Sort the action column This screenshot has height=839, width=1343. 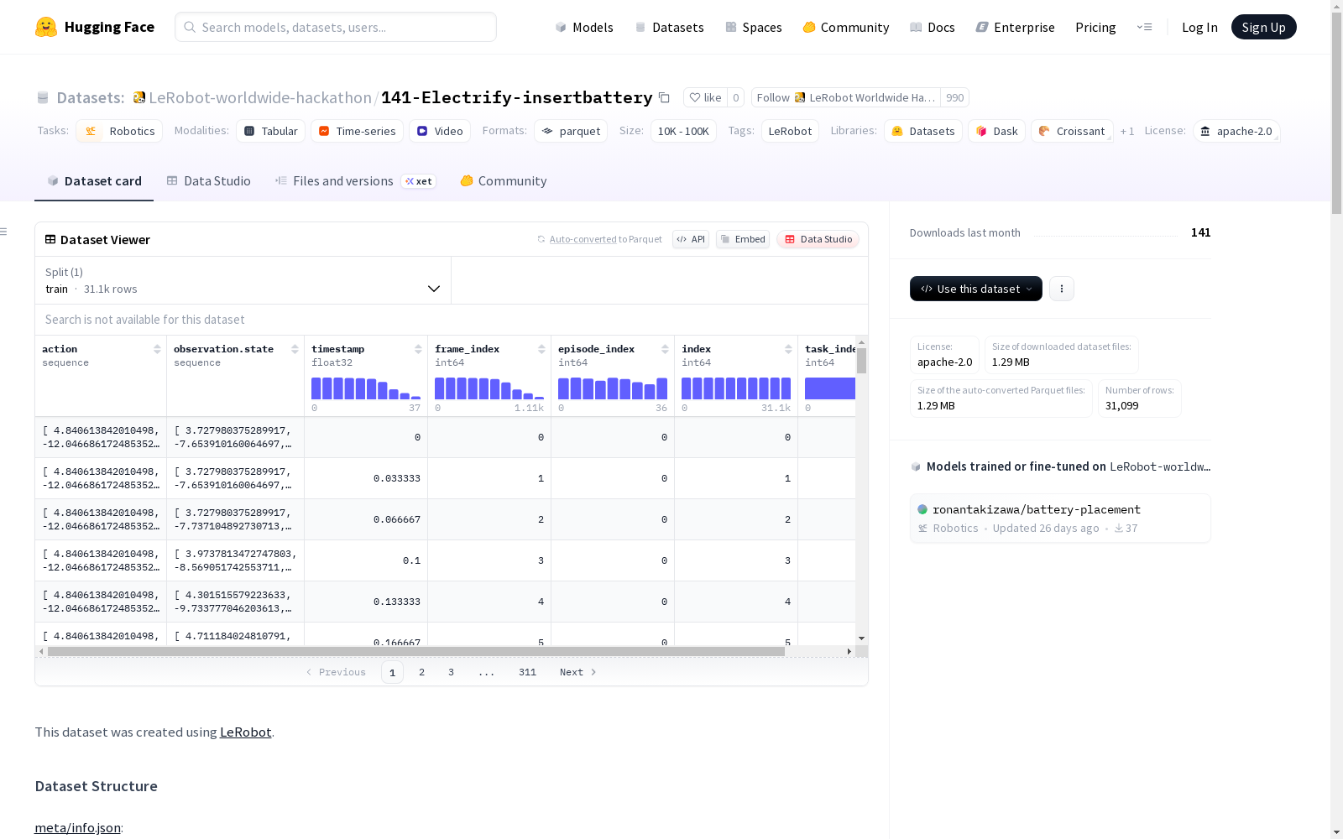coord(157,349)
